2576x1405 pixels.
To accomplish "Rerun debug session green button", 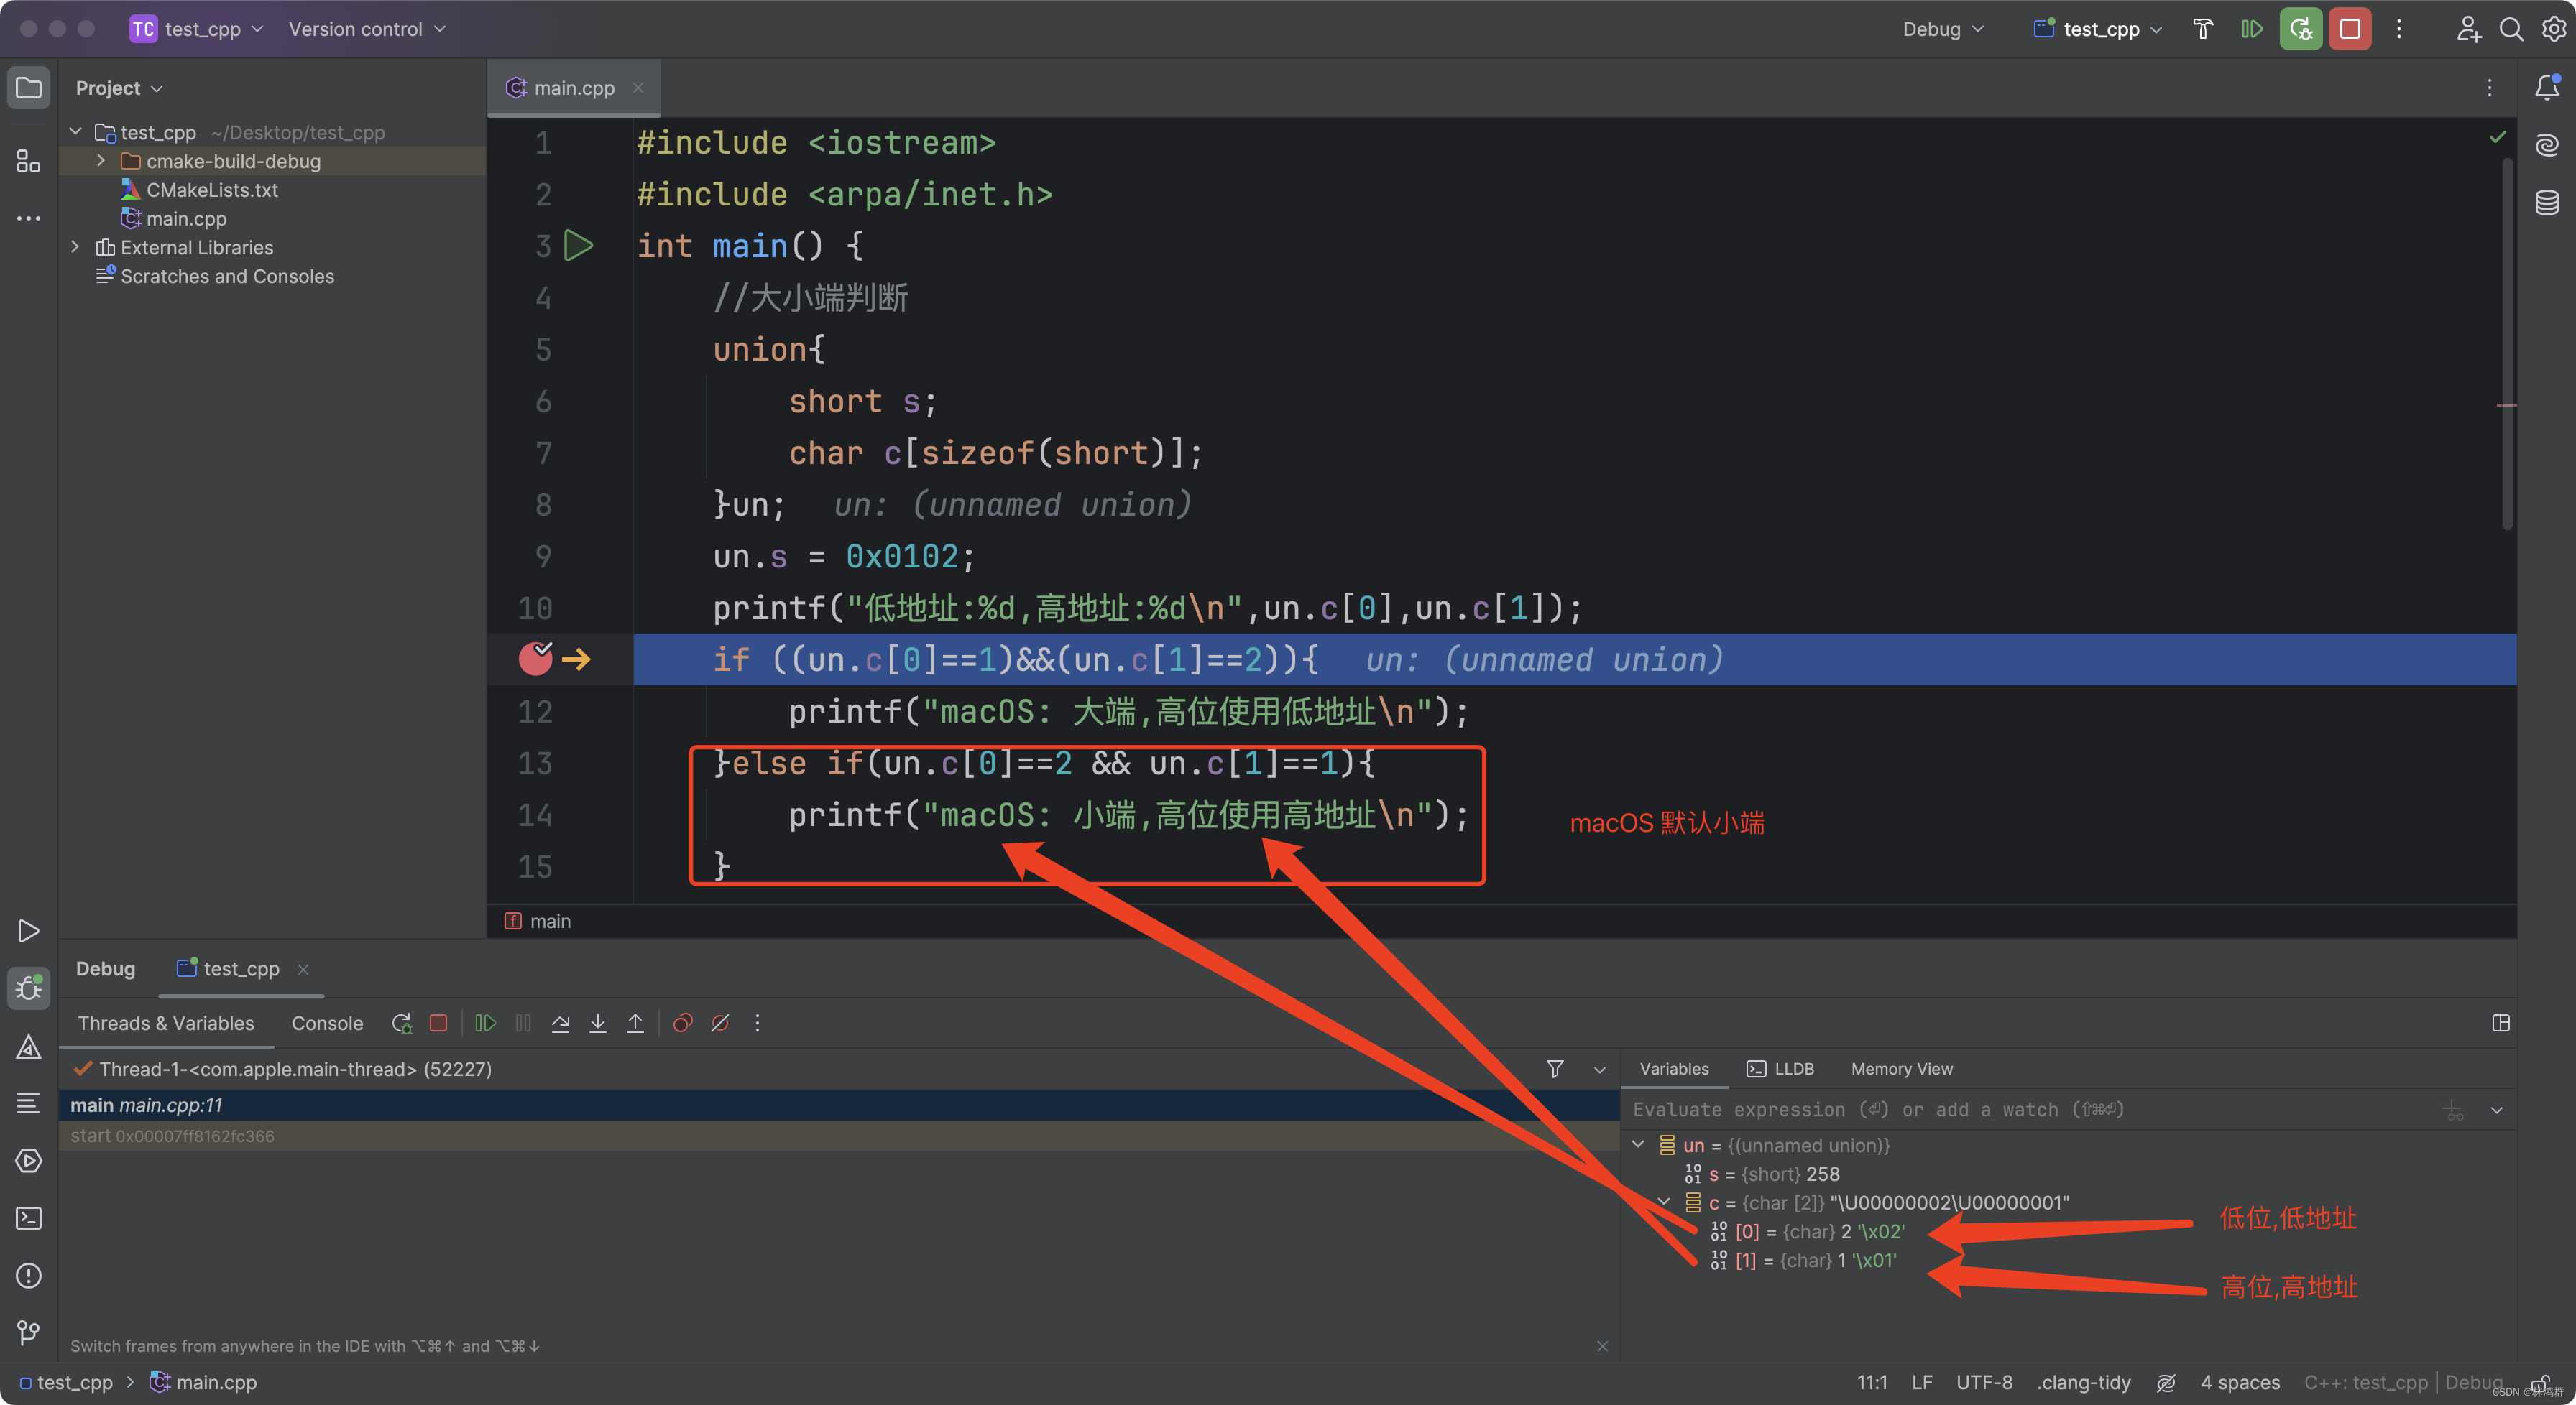I will [x=2301, y=29].
